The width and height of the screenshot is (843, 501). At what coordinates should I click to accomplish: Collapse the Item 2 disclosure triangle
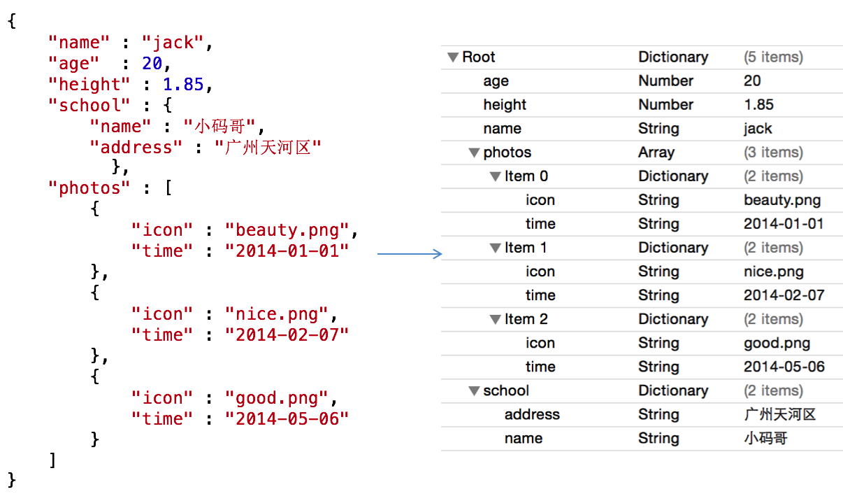click(x=496, y=319)
